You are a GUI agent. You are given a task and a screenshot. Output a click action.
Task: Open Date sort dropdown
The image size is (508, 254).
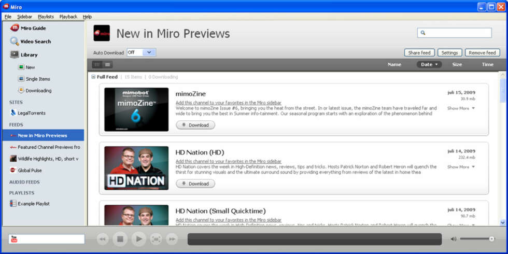429,64
